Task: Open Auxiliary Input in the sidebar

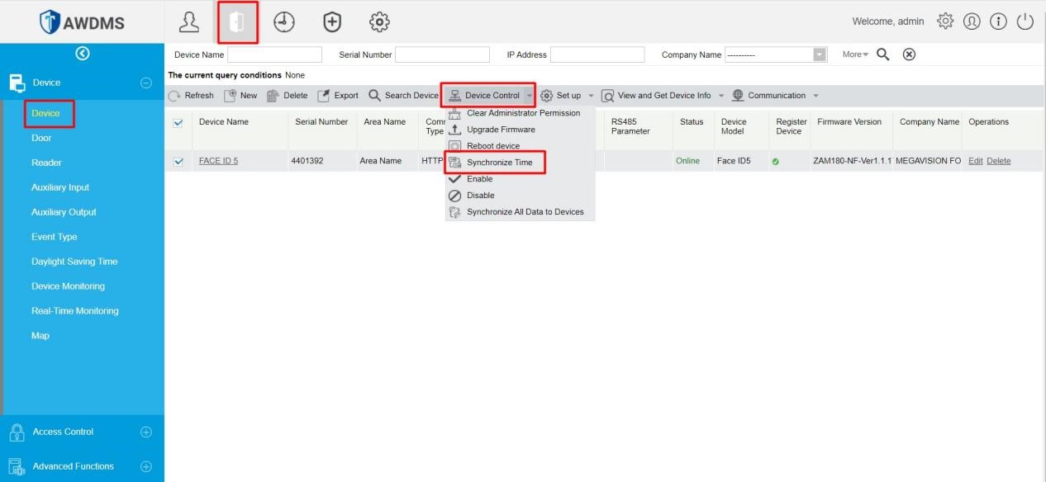Action: click(60, 187)
